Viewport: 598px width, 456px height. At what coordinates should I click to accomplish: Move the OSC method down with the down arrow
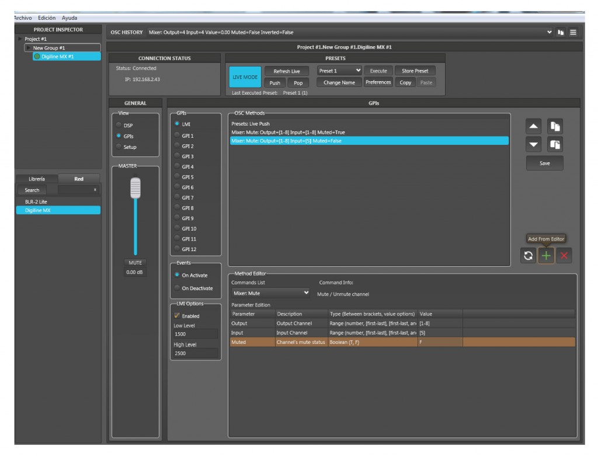(535, 144)
